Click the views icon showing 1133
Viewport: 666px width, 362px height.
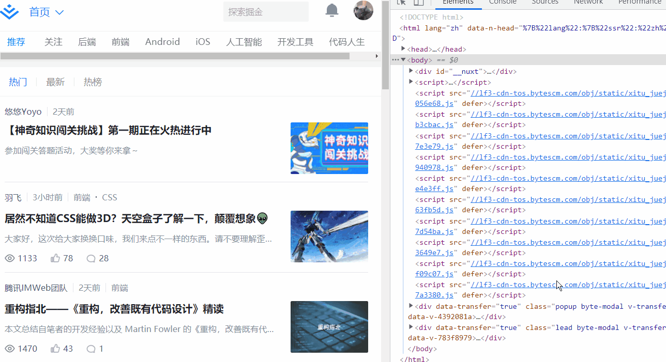click(10, 258)
